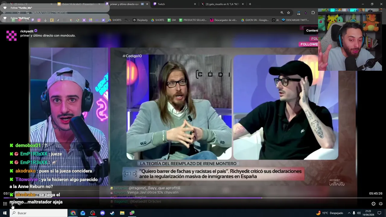This screenshot has height=217, width=386.
Task: Bookmark this page with the star icon
Action: click(288, 13)
